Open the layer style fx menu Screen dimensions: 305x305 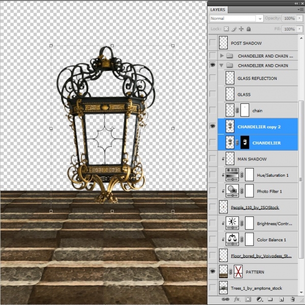click(236, 299)
